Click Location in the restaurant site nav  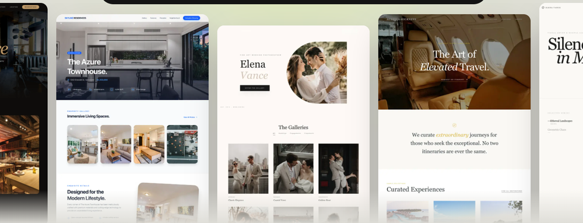(14, 7)
